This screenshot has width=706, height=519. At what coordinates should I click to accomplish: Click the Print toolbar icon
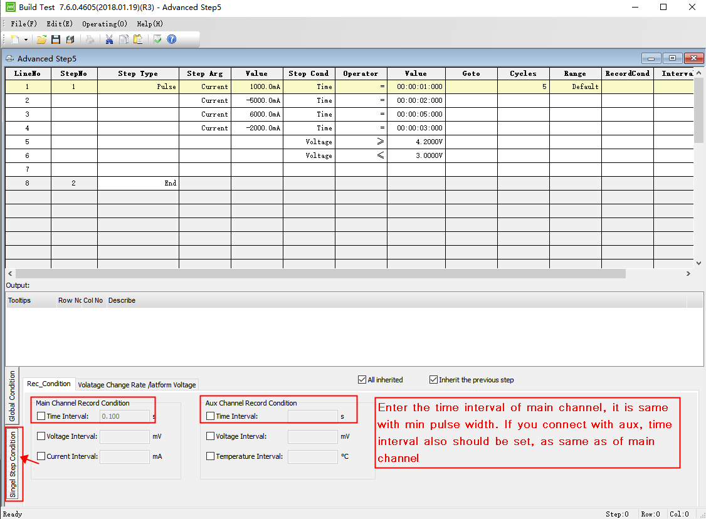pos(90,39)
